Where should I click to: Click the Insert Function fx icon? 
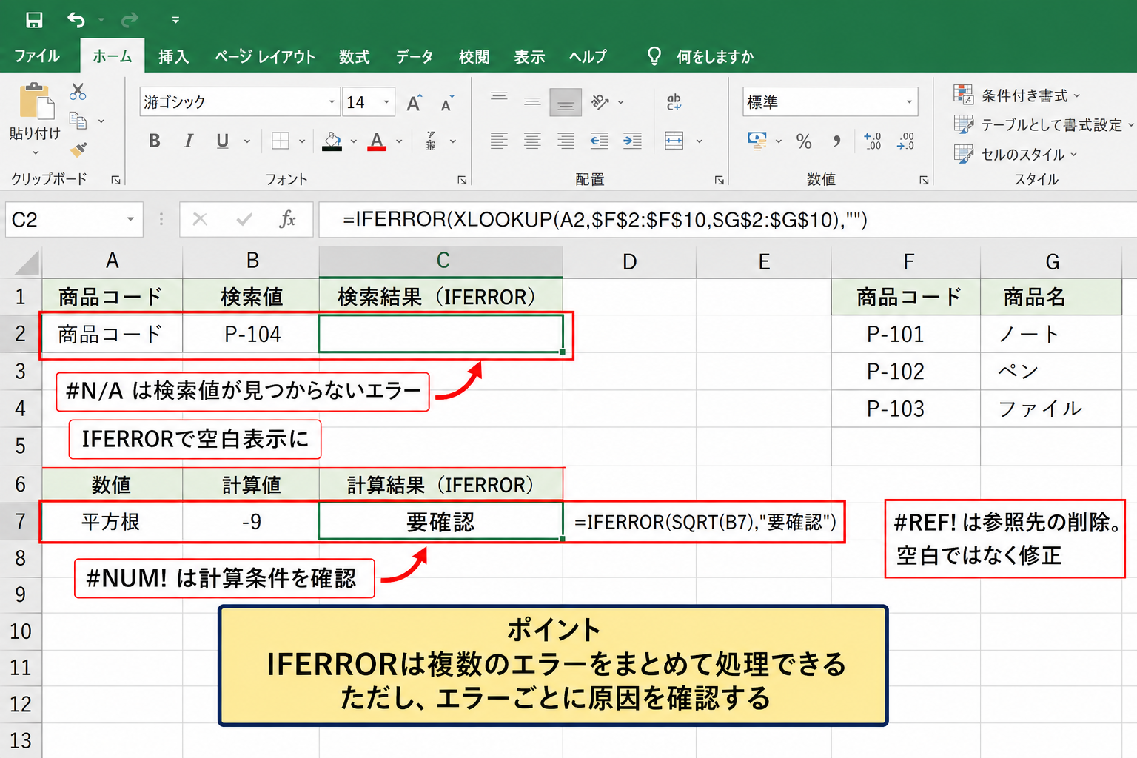pyautogui.click(x=287, y=219)
